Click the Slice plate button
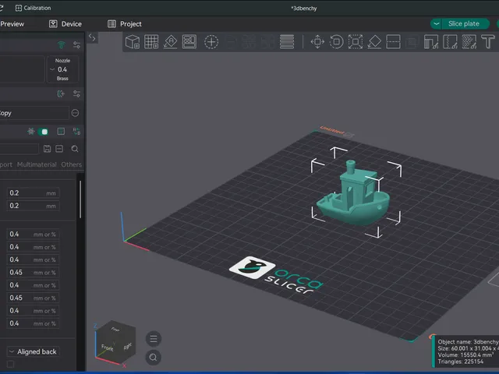 click(x=465, y=24)
